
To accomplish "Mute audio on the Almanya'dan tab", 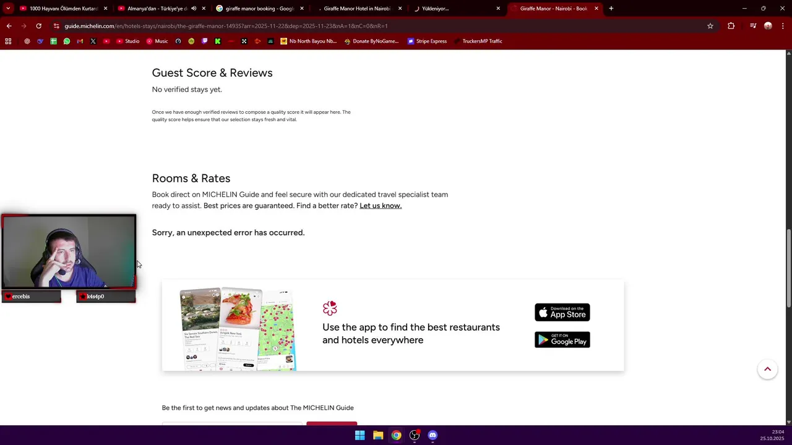I will [x=194, y=9].
